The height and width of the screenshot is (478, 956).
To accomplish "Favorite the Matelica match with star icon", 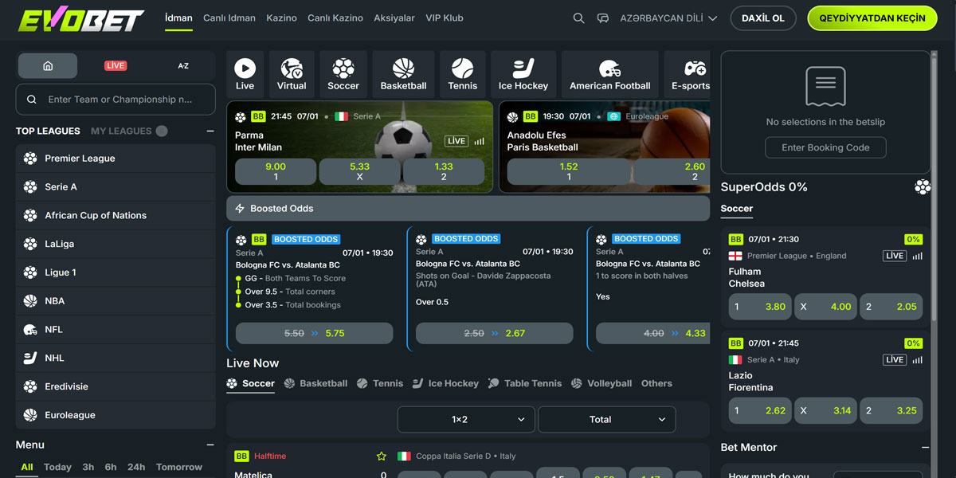I will (x=382, y=456).
